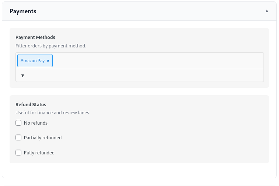This screenshot has width=279, height=186.
Task: Enable the No refunds checkbox
Action: (x=18, y=123)
